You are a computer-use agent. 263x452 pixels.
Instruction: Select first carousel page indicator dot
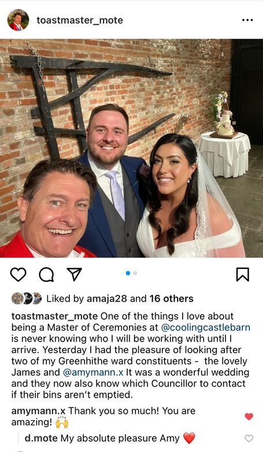click(x=128, y=273)
